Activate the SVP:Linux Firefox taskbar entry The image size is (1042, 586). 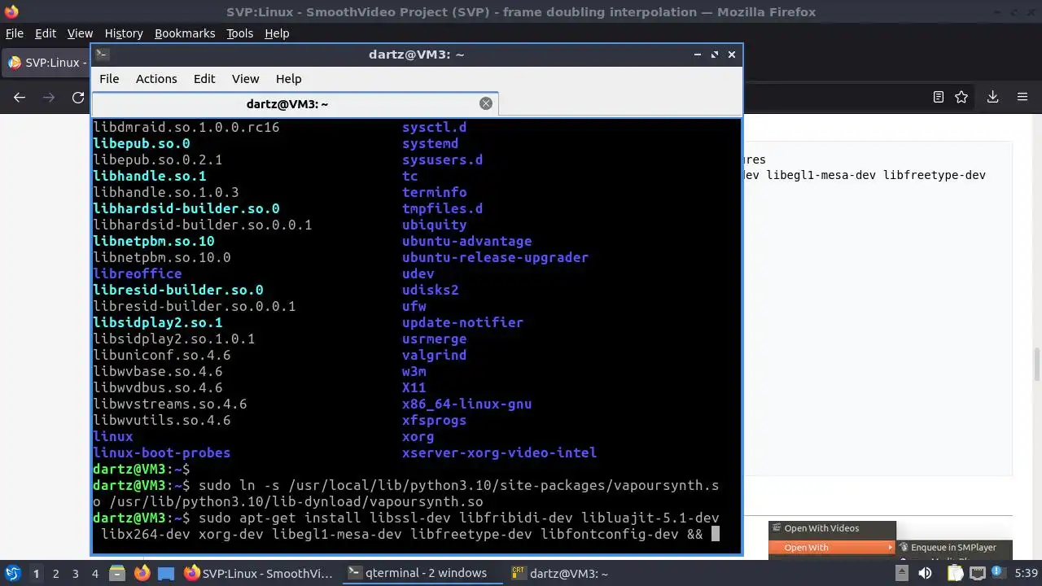259,573
